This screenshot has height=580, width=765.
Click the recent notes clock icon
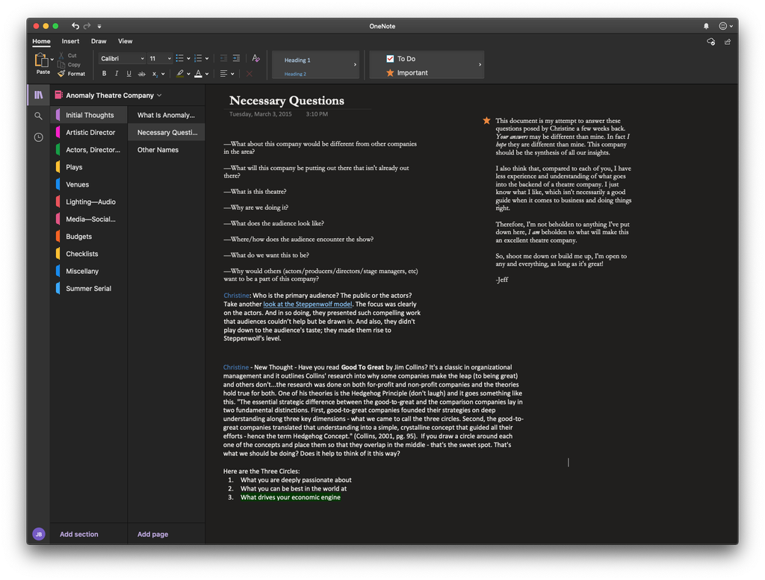pyautogui.click(x=38, y=135)
